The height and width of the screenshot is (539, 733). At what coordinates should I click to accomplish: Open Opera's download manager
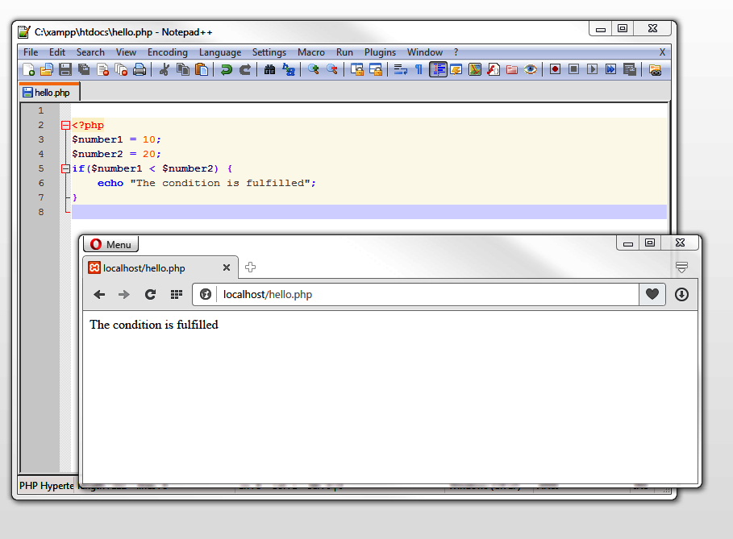681,294
